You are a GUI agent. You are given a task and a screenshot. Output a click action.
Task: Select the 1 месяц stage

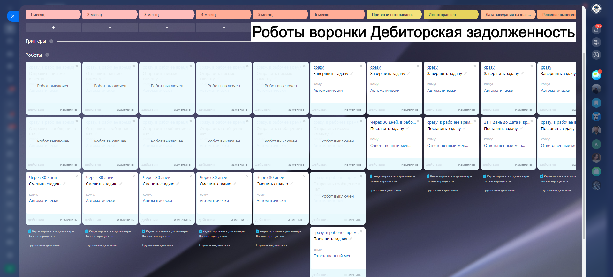(x=53, y=14)
